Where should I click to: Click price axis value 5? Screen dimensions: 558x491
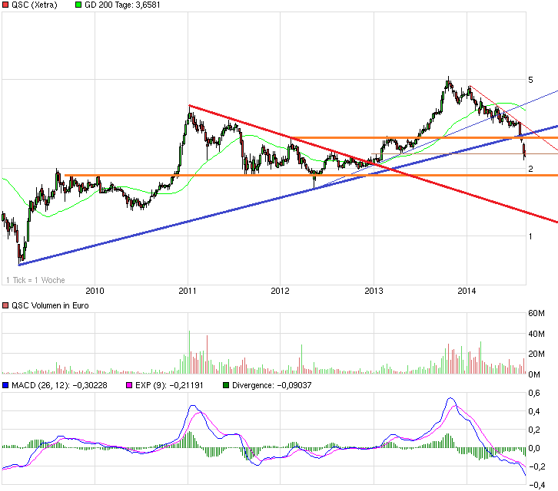tap(530, 80)
